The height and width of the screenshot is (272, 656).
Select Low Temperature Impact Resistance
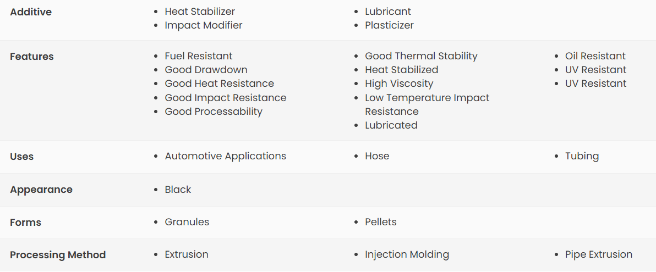point(427,104)
